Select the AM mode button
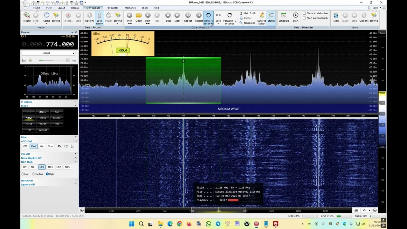Viewport: 407px width, 229px height. pos(57,112)
